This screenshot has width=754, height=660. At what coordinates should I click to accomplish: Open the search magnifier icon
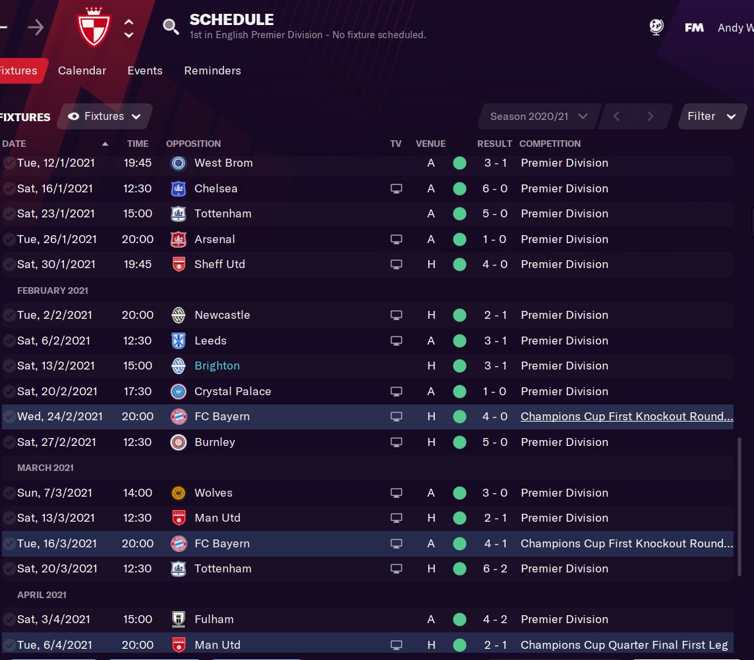tap(171, 27)
